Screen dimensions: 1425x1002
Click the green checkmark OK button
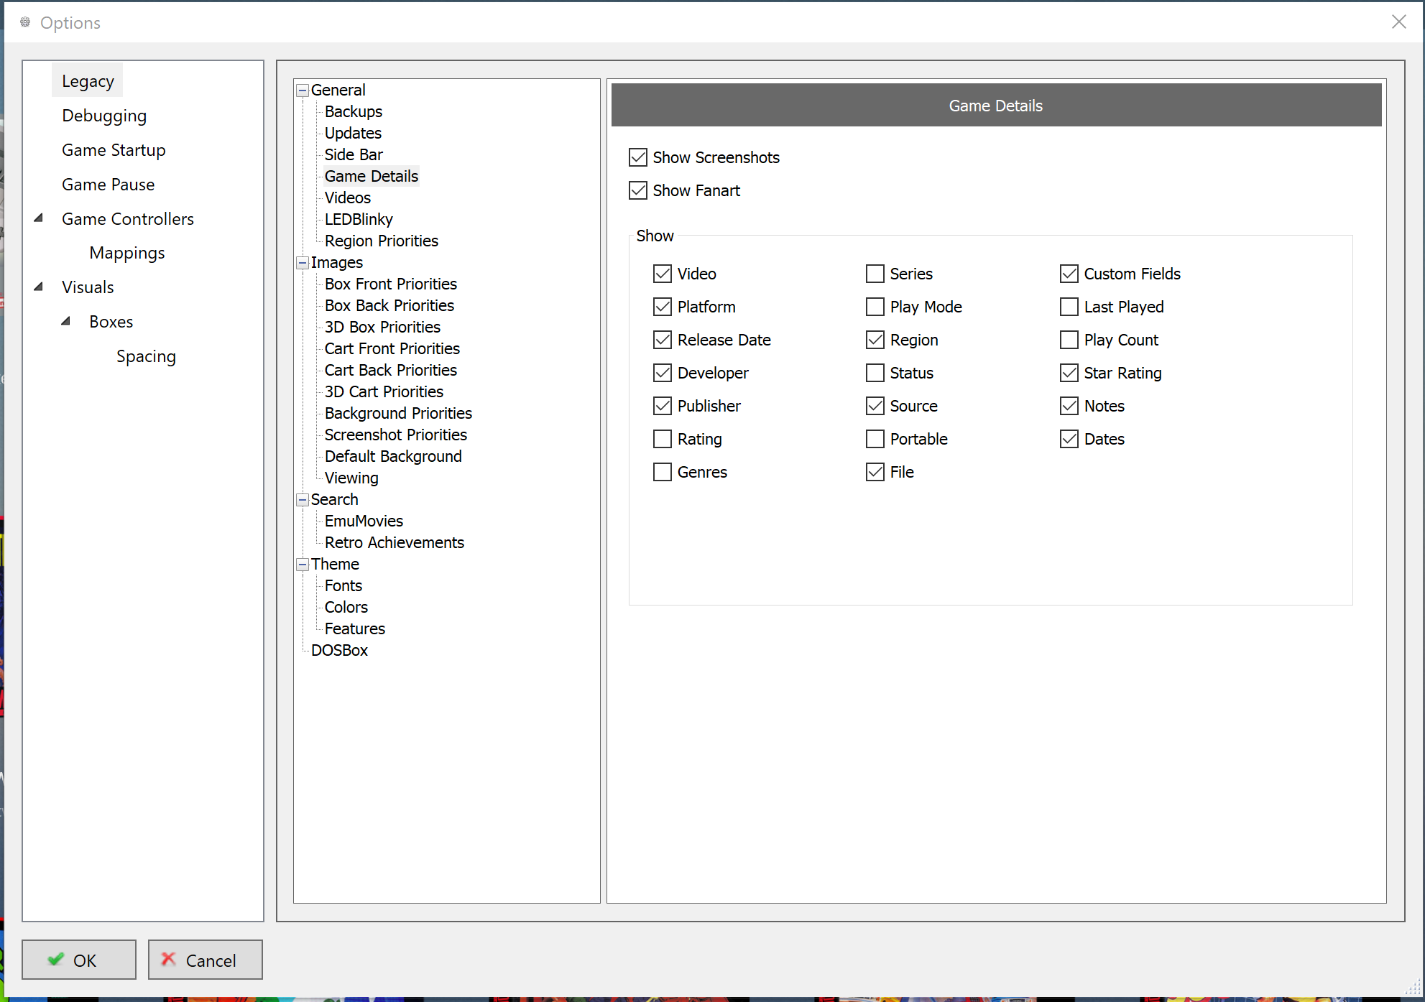[x=79, y=960]
